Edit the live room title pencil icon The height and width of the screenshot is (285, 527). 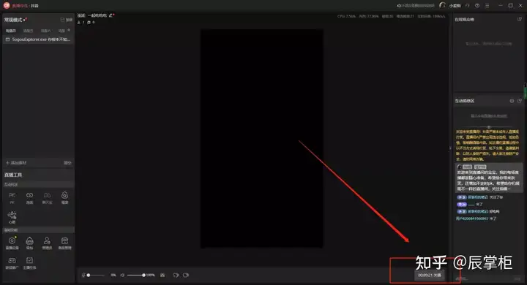pos(111,15)
